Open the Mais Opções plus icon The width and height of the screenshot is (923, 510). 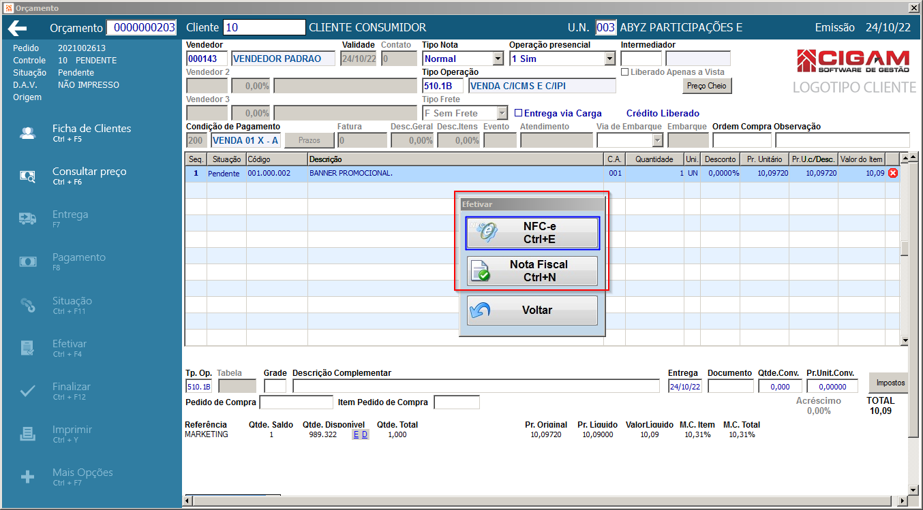(x=27, y=477)
